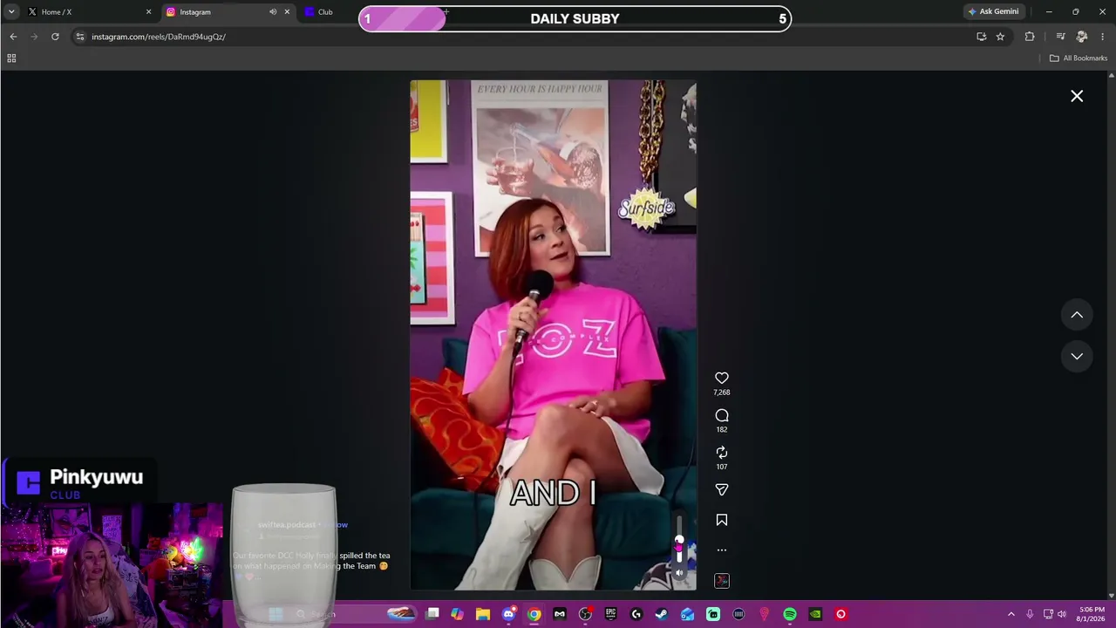
Task: Adjust the reel volume slider
Action: pos(679,541)
